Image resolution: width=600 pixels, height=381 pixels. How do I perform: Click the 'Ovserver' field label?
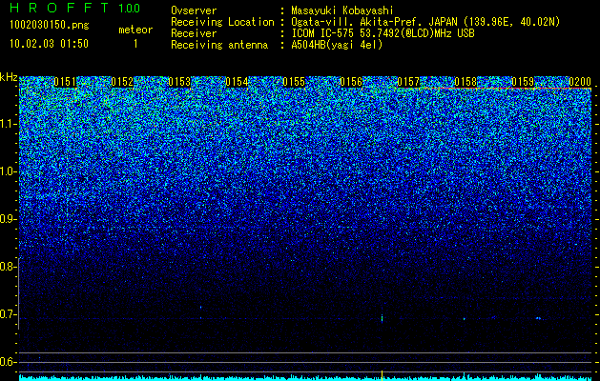(194, 10)
